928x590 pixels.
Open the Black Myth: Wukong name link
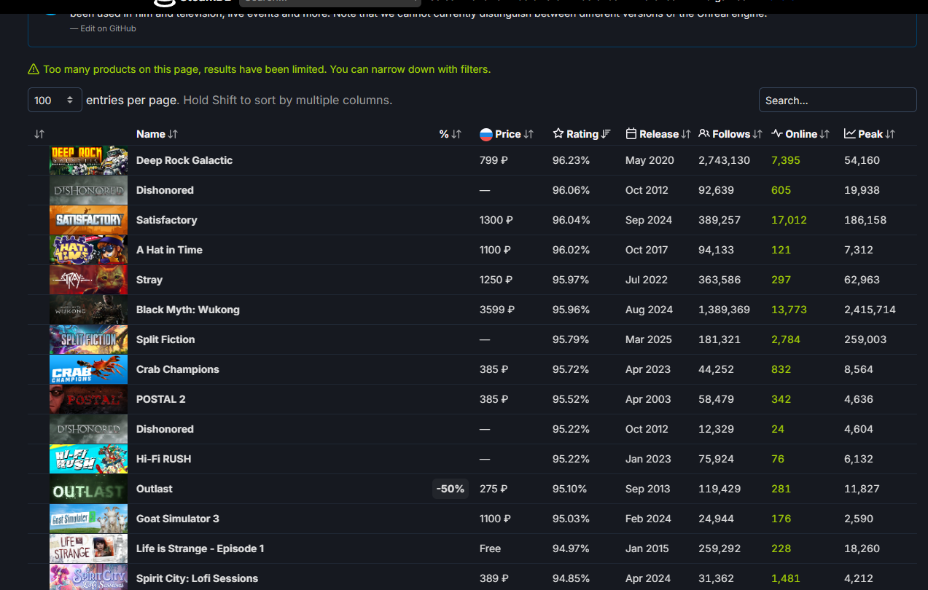(x=188, y=310)
